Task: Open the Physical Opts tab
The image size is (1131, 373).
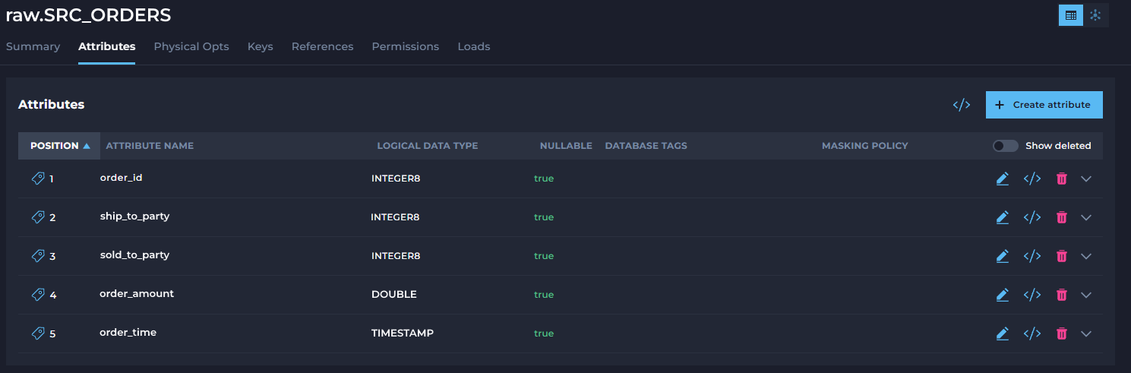Action: [191, 46]
